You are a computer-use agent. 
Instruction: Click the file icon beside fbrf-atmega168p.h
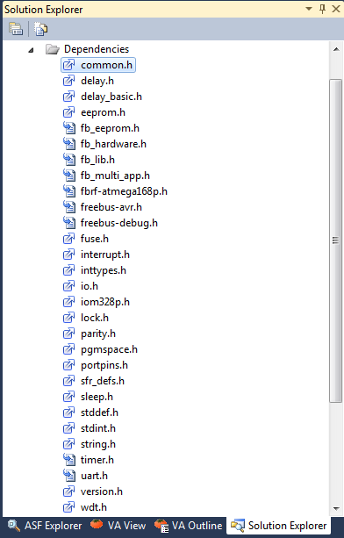tap(69, 191)
